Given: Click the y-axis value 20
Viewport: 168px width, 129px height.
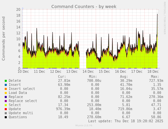Looking at the screenshot, I should click(18, 9).
